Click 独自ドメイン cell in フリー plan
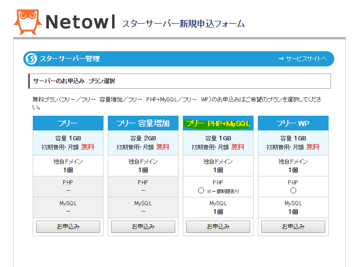This screenshot has width=359, height=267. [x=68, y=166]
